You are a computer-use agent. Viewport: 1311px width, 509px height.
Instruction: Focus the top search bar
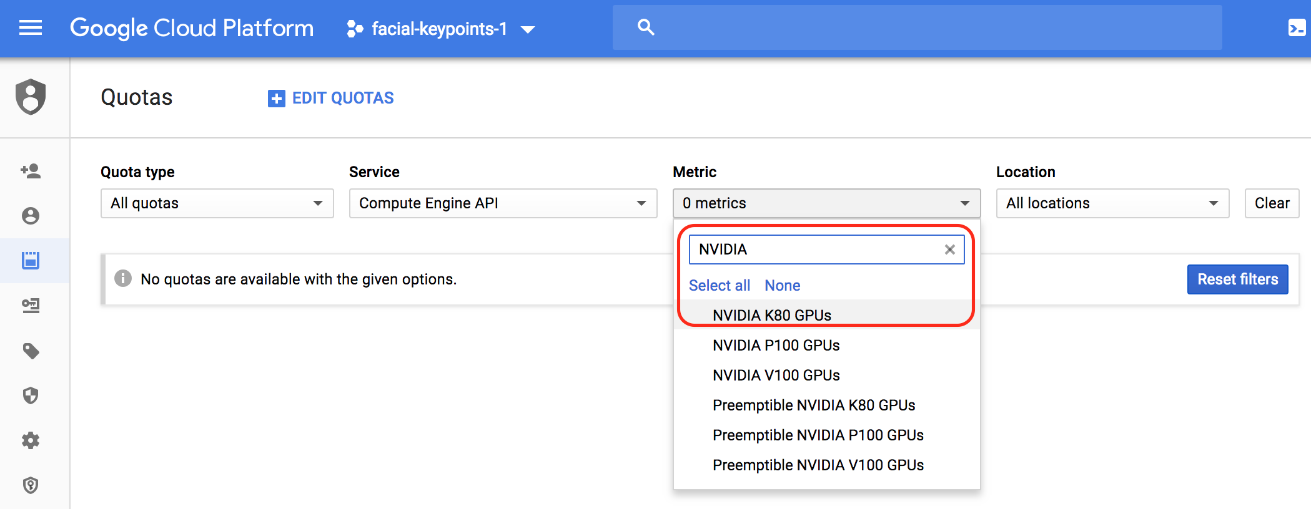[917, 27]
